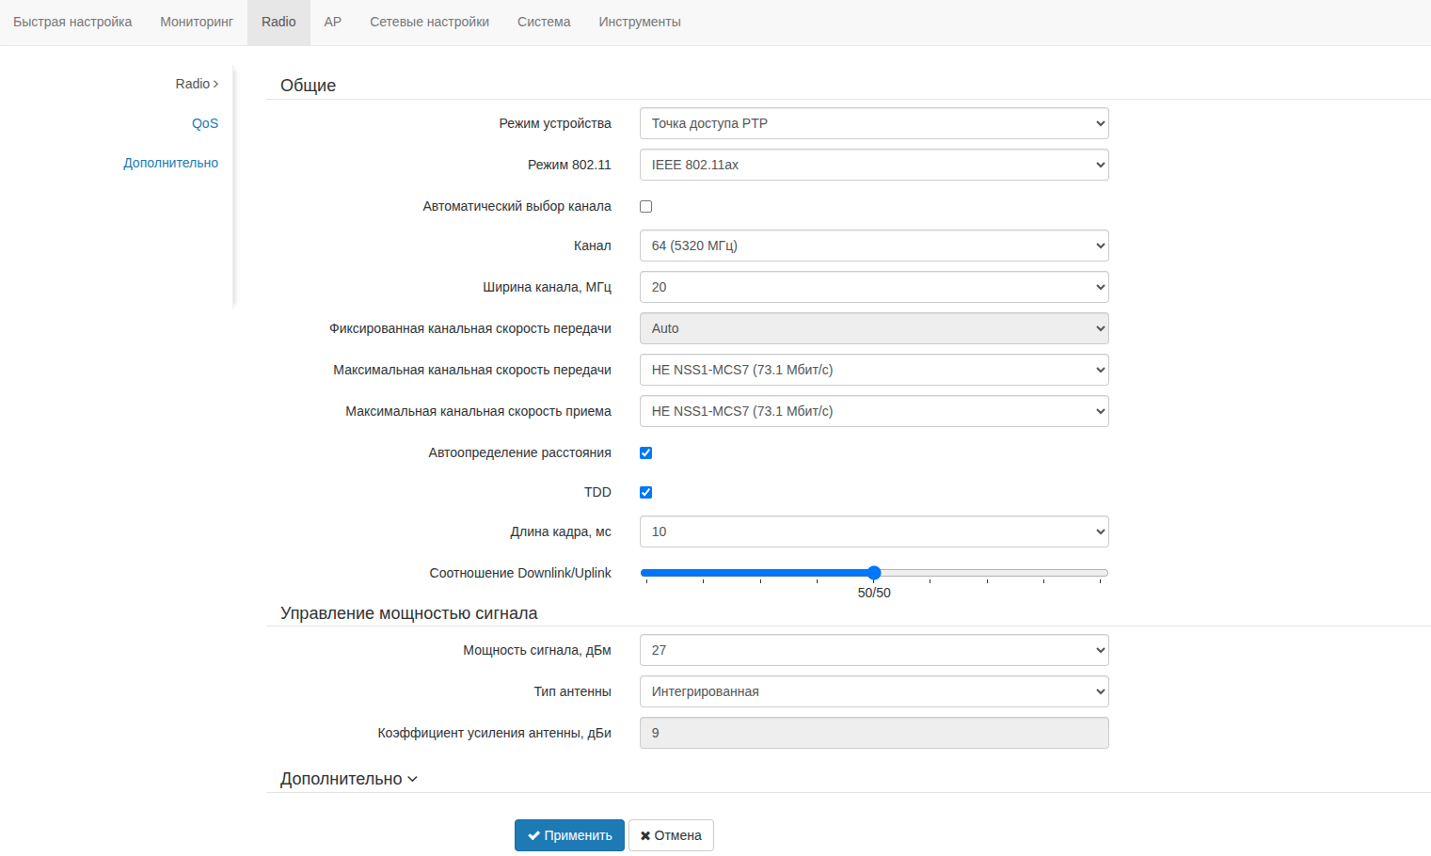
Task: Click the Отмена cancel button
Action: (x=671, y=835)
